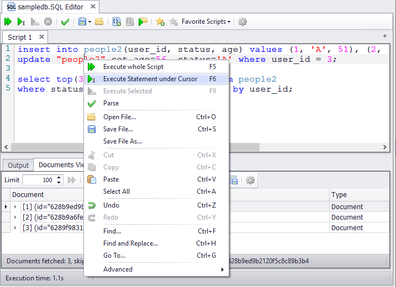Click line 1 insert statement in editor
This screenshot has height=287, width=396.
[199, 49]
